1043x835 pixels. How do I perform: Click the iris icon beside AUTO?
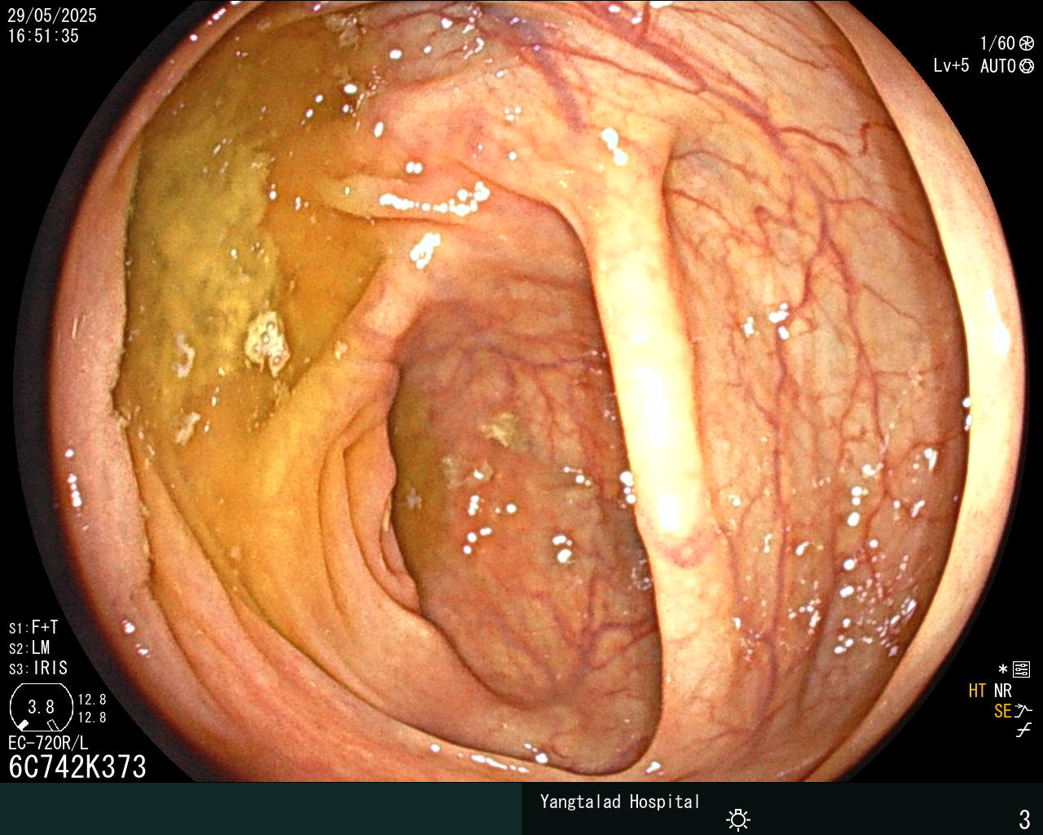pos(1027,66)
